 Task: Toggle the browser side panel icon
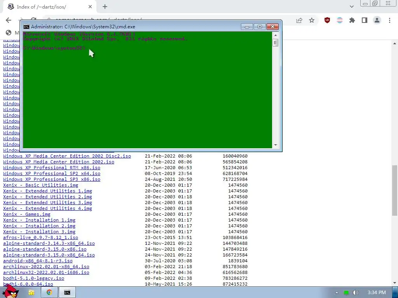[x=365, y=20]
